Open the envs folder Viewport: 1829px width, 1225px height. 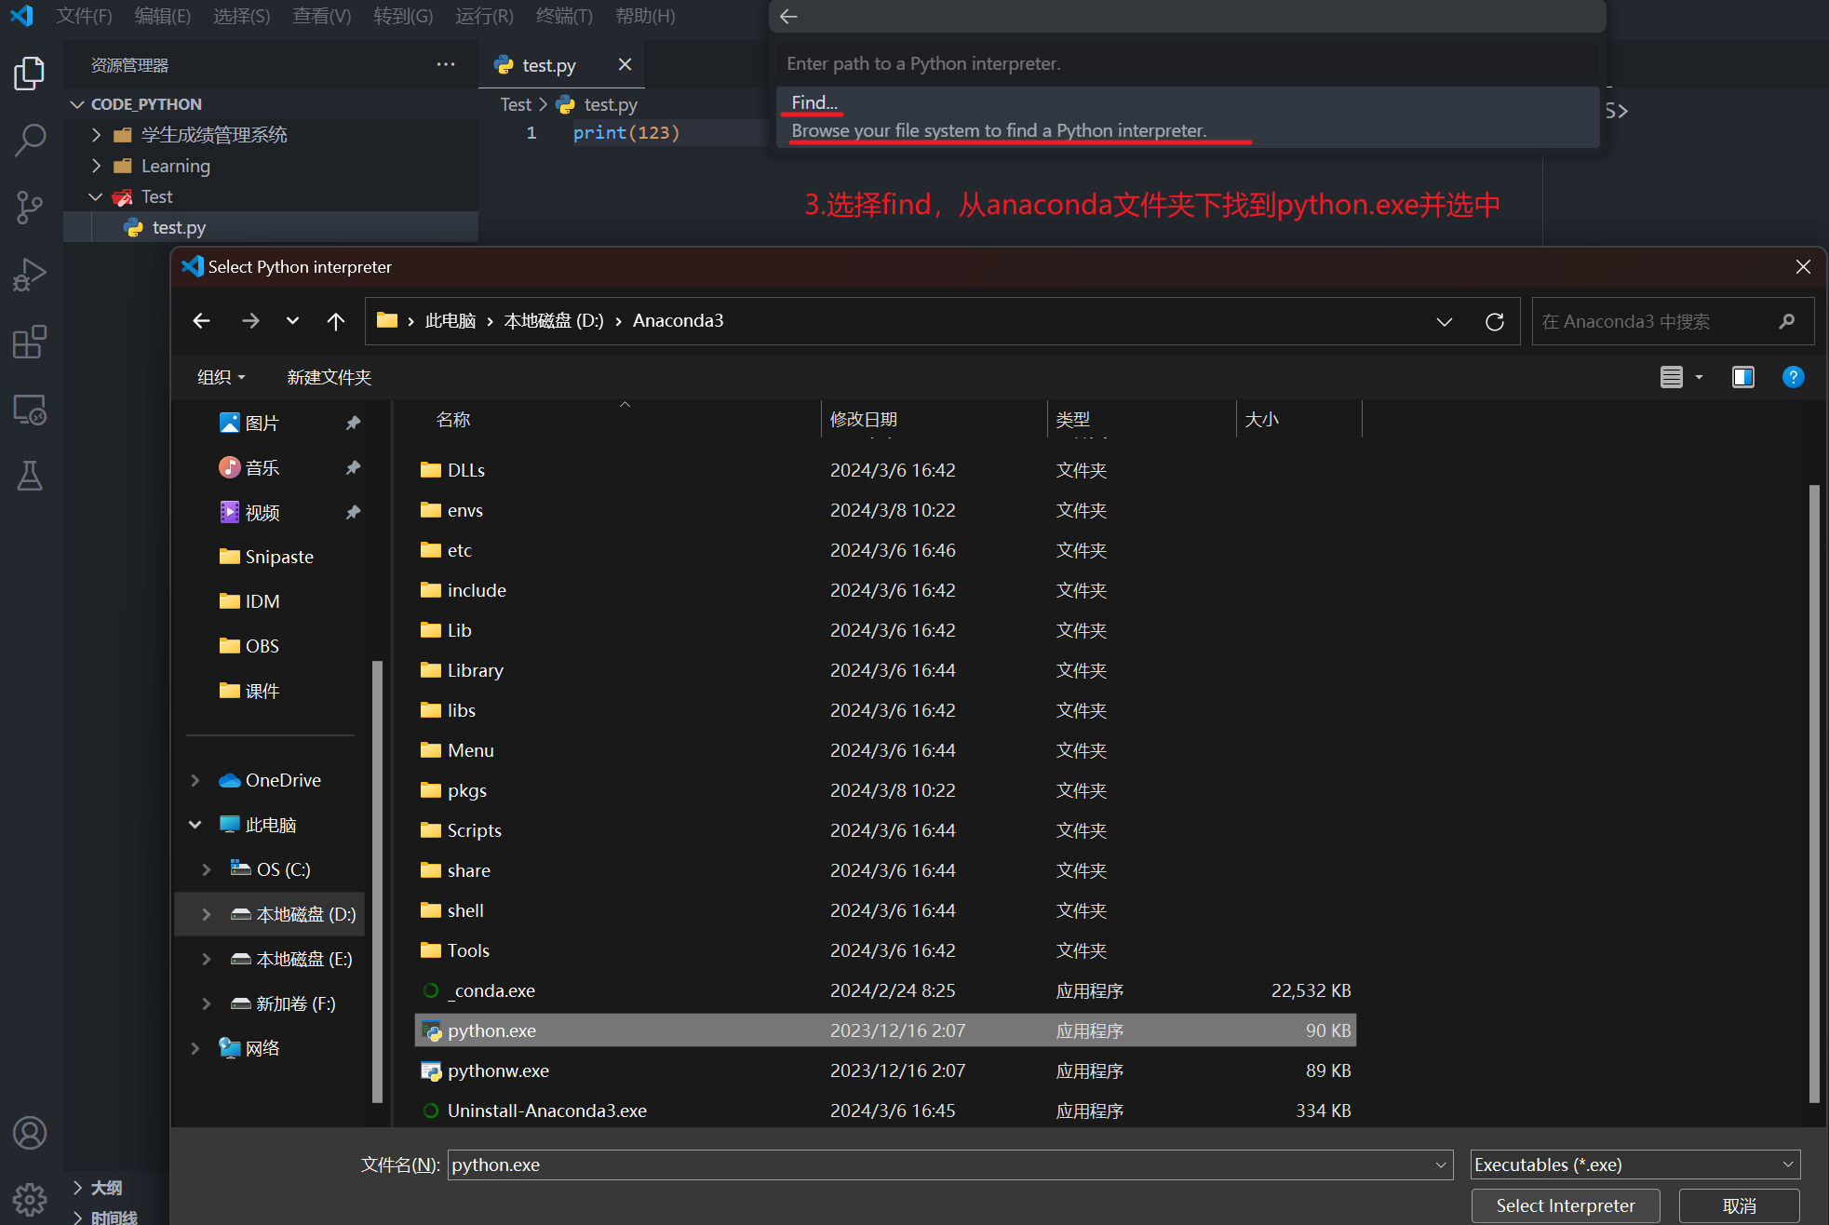[885, 510]
